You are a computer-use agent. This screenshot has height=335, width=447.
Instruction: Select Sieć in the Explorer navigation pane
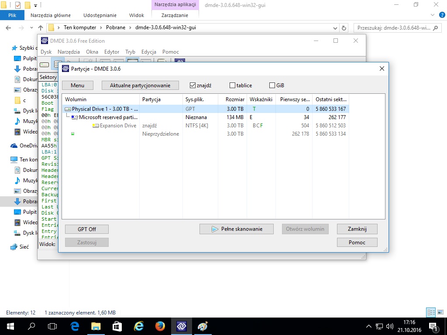click(19, 247)
